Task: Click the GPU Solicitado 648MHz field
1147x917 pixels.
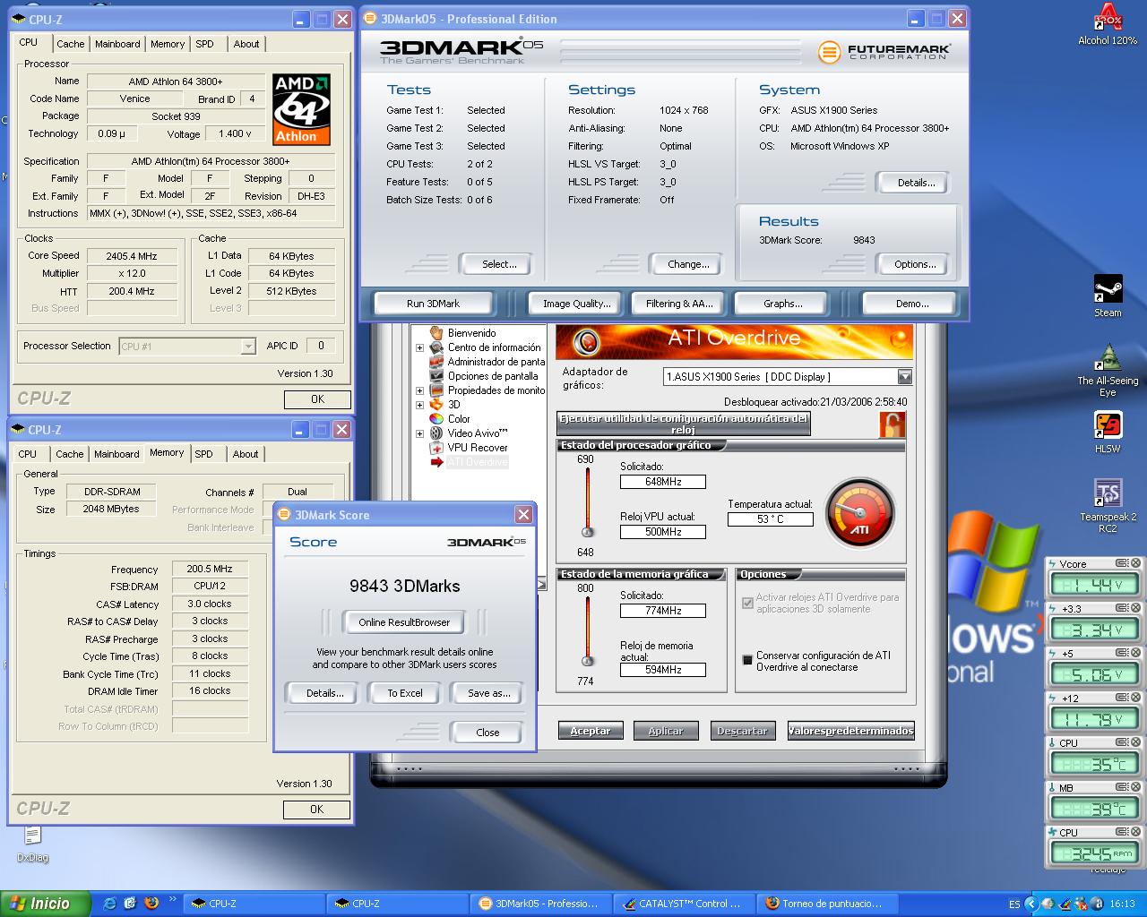Action: [662, 482]
